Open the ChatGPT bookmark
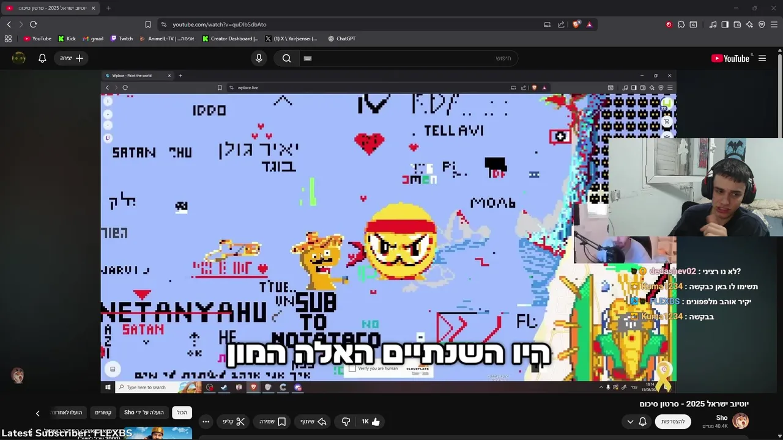783x440 pixels. (341, 38)
